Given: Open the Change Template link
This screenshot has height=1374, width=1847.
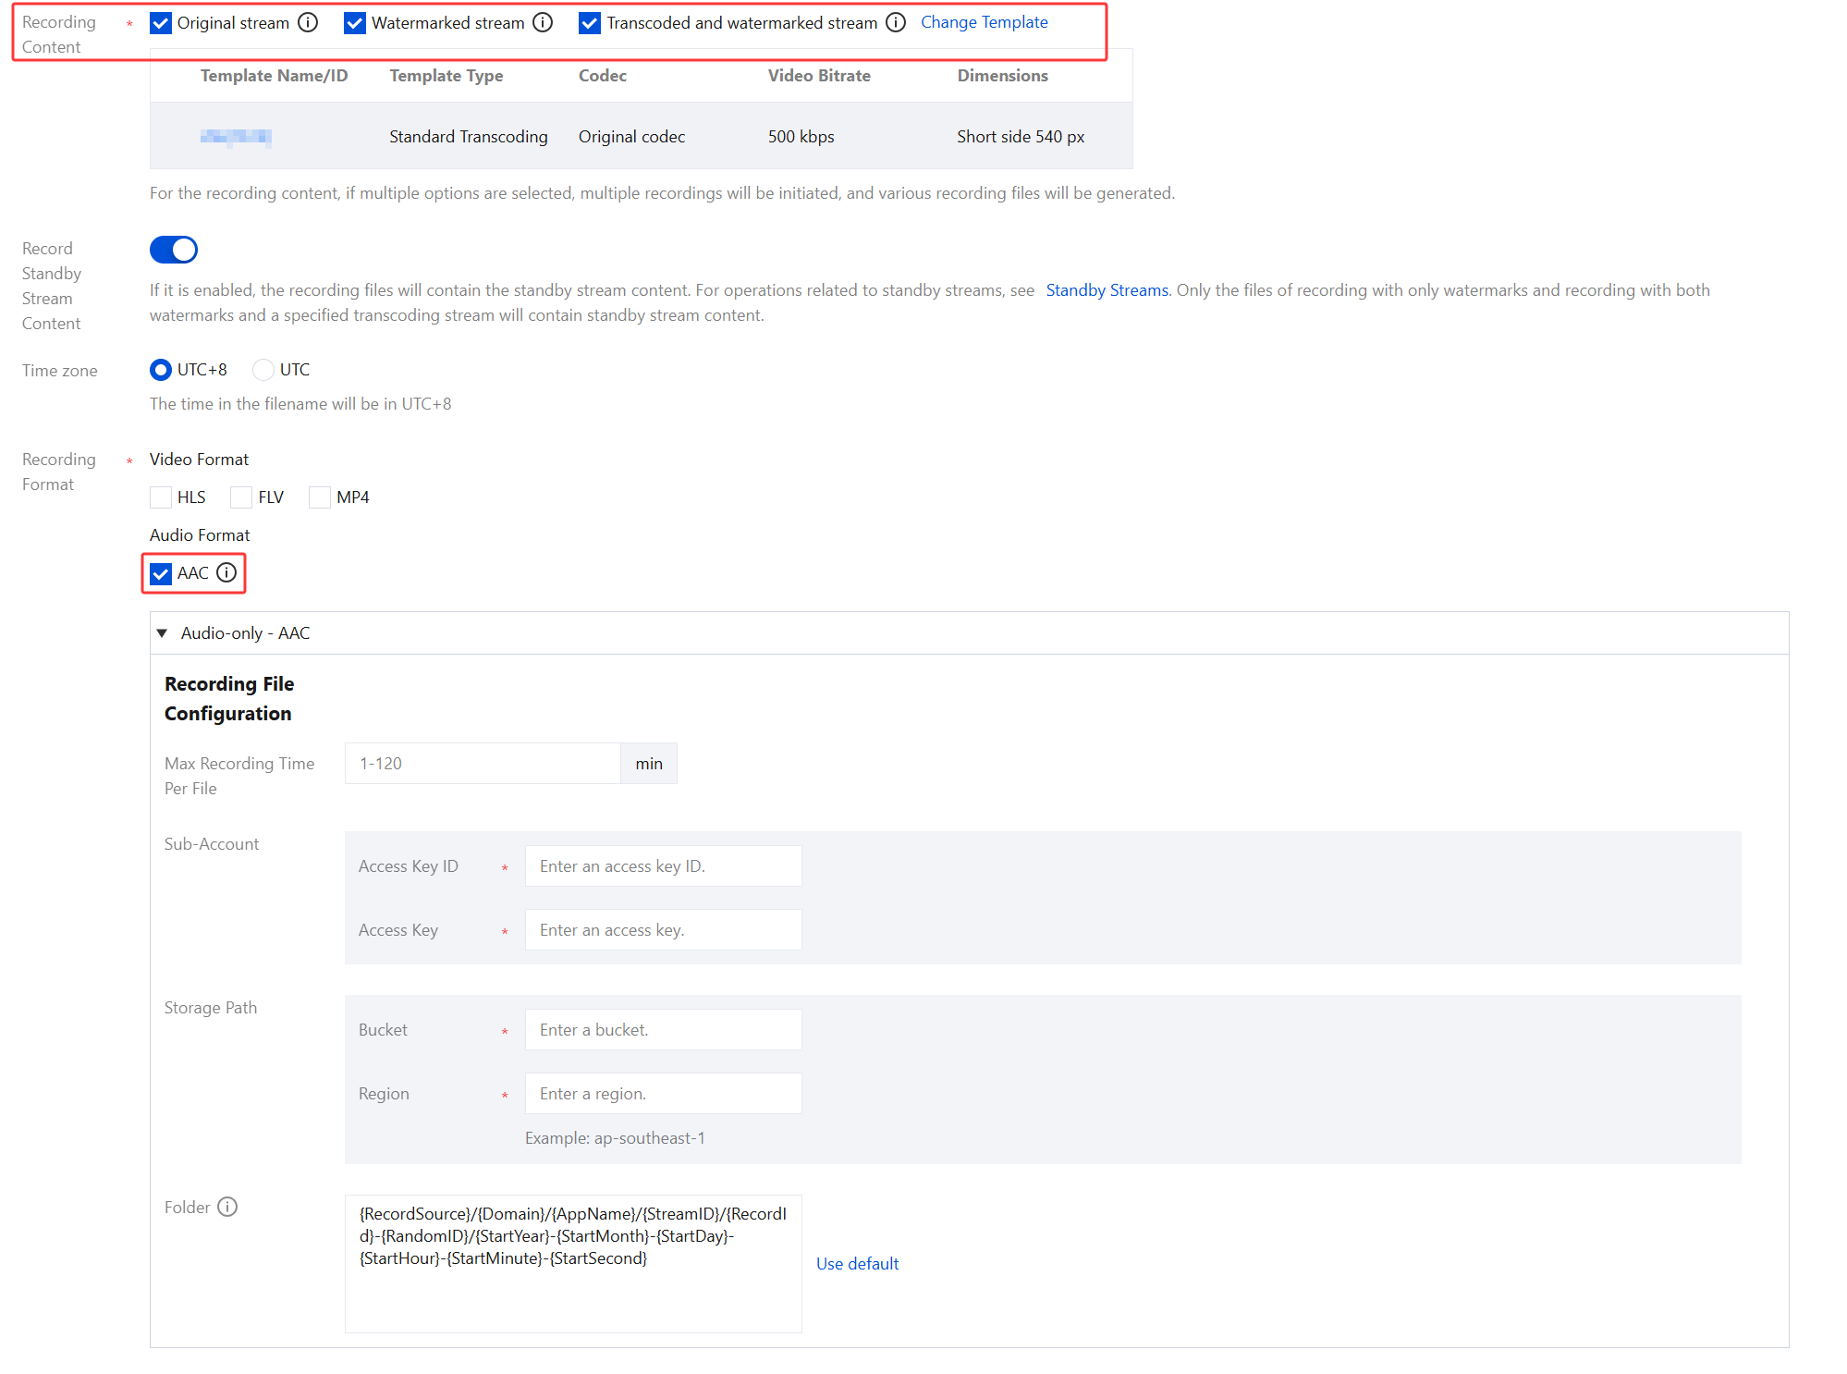Looking at the screenshot, I should click(984, 22).
